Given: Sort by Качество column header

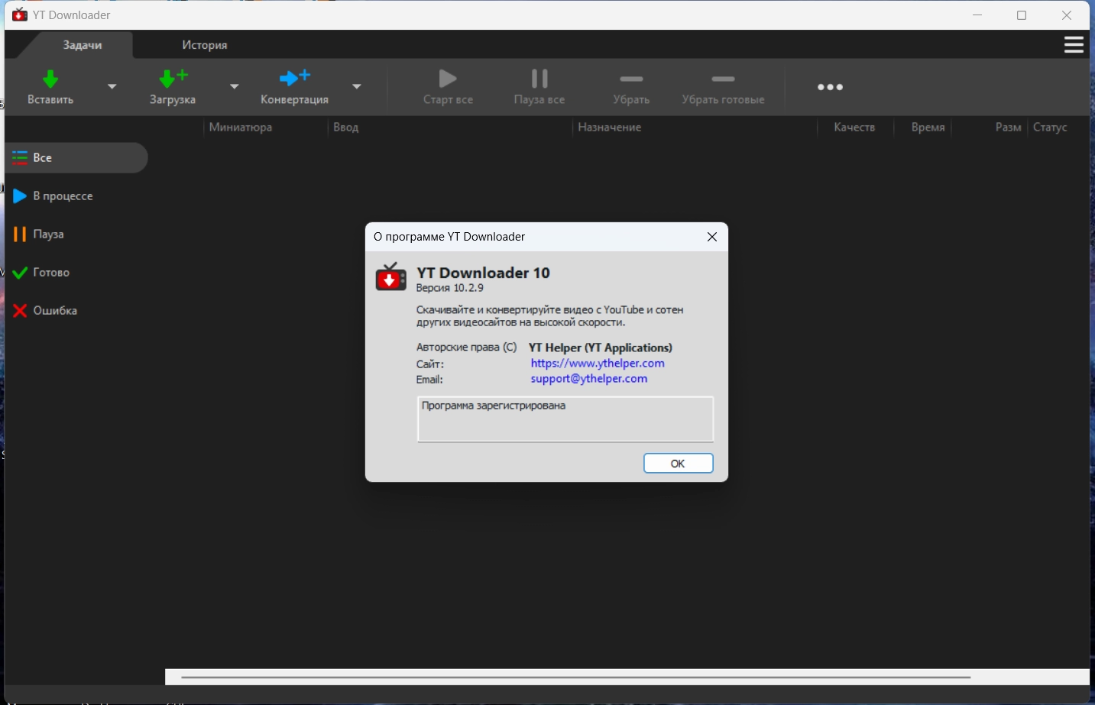Looking at the screenshot, I should point(854,128).
